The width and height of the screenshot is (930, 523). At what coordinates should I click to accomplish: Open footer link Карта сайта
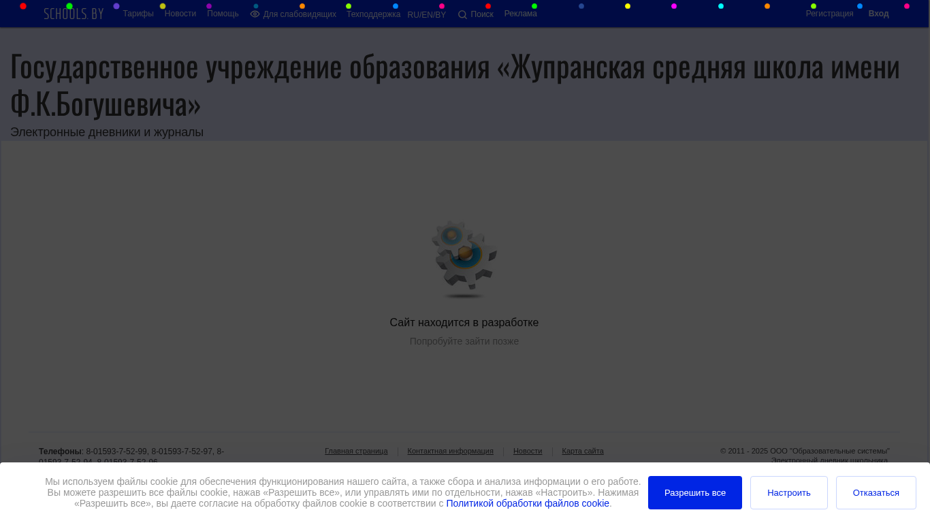click(x=583, y=451)
